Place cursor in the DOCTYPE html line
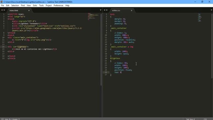213x120 pixels. pyautogui.click(x=16, y=14)
